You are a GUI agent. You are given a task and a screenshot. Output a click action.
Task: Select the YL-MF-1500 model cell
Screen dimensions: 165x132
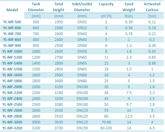point(12,69)
